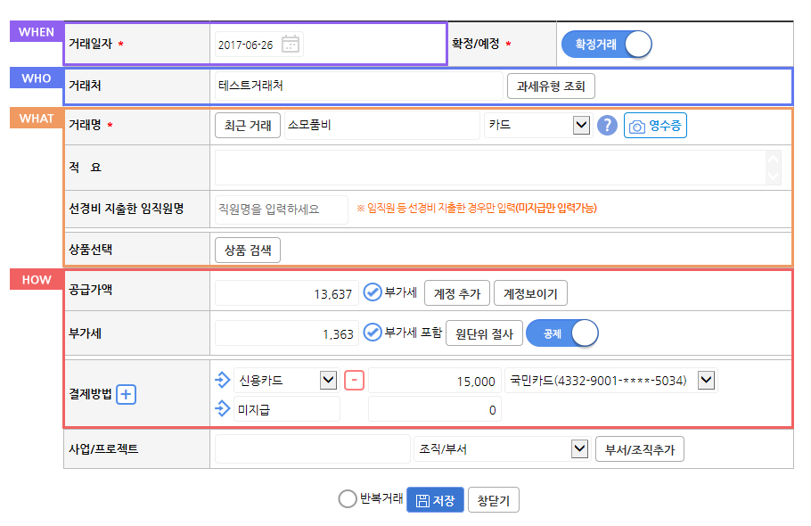Click the 과세유형 조회 button
The image size is (811, 526).
551,86
